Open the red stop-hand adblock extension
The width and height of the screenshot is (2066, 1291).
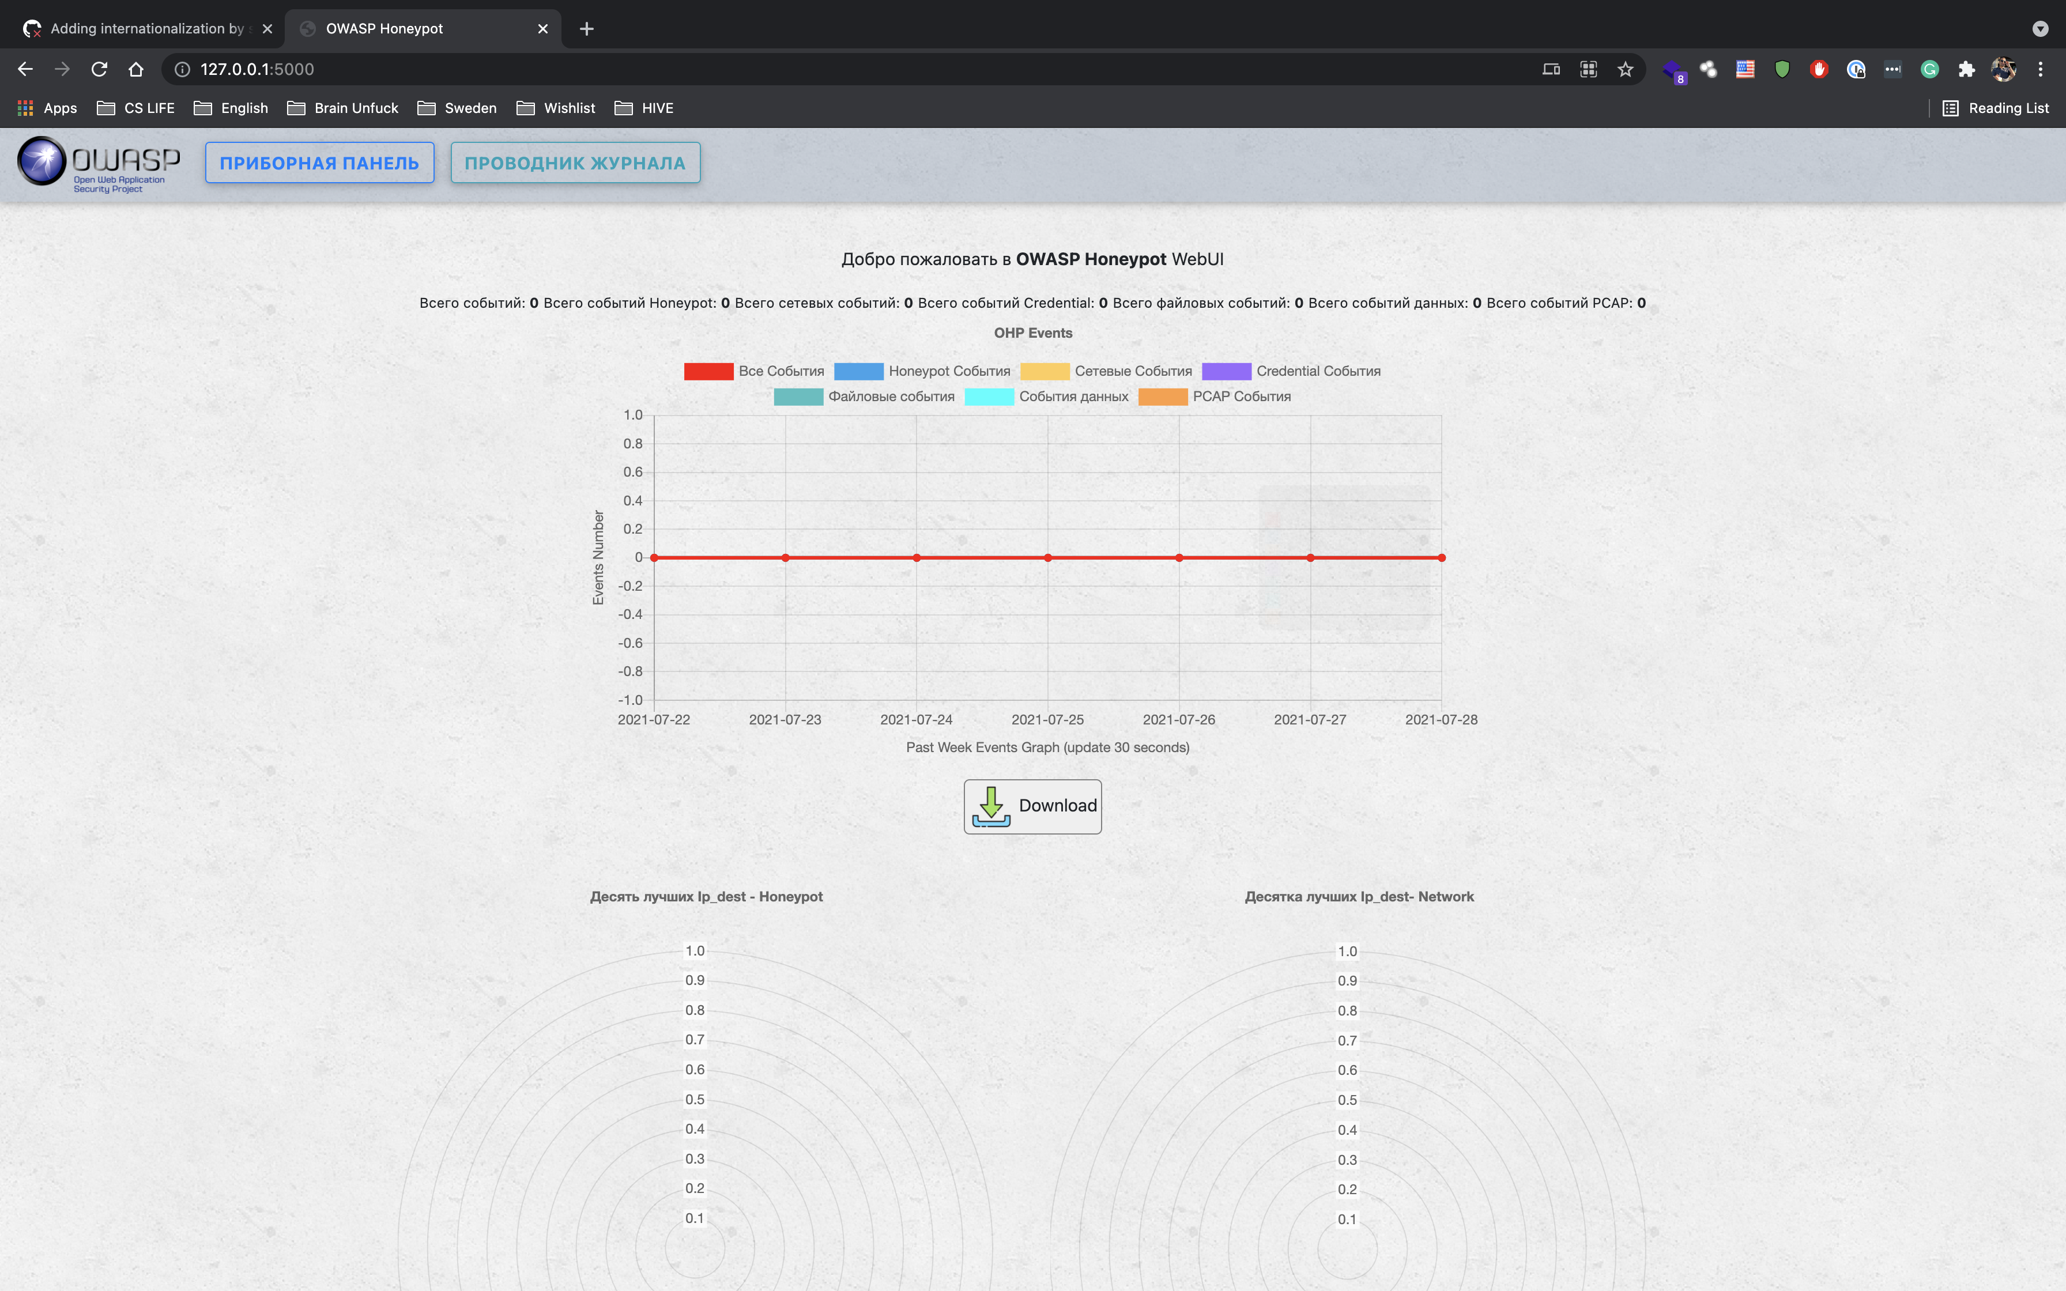pos(1819,69)
